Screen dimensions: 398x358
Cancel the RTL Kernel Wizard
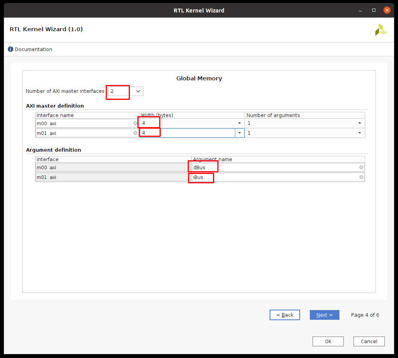pyautogui.click(x=369, y=342)
